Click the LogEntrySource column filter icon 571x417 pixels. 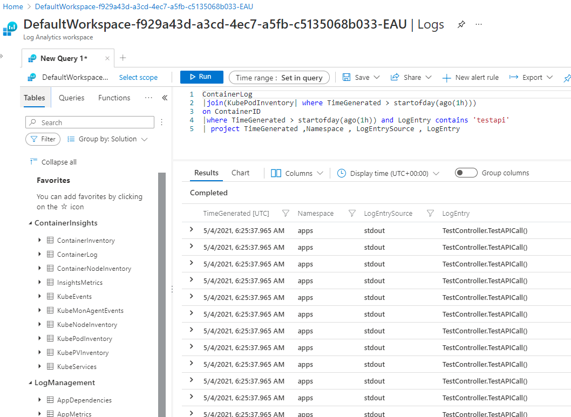pos(430,213)
